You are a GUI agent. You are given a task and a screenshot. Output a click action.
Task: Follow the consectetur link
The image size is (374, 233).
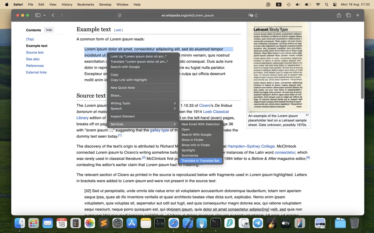coord(285,153)
